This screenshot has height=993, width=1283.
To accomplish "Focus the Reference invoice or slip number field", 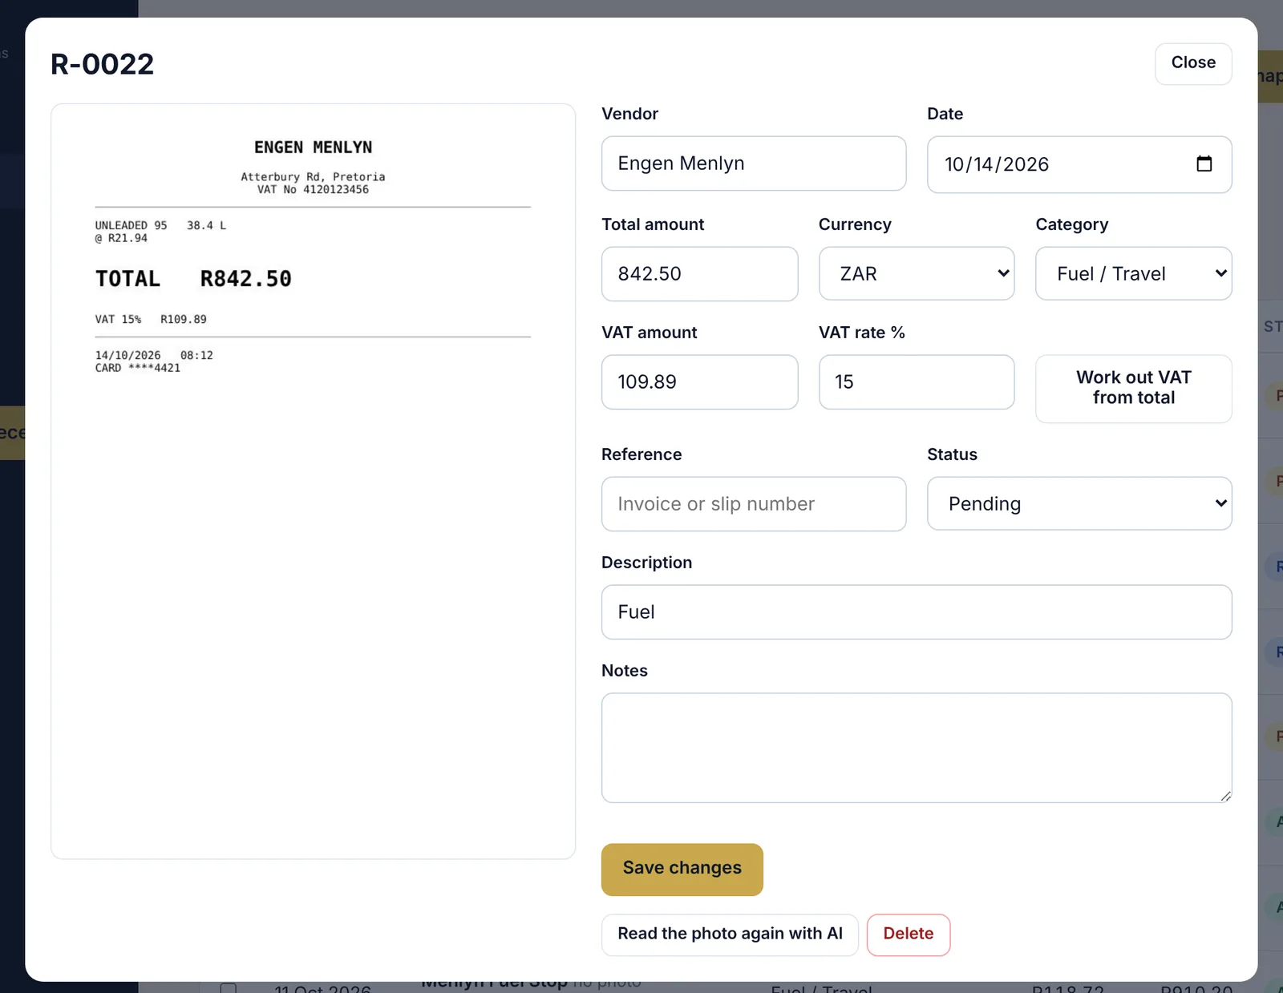I will [754, 504].
